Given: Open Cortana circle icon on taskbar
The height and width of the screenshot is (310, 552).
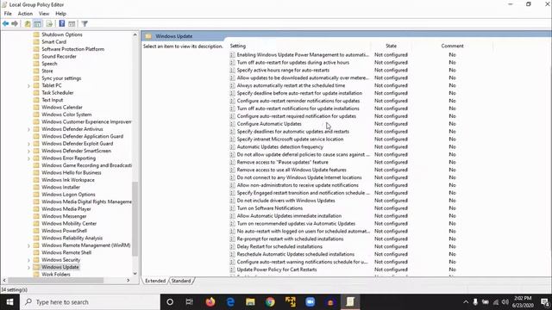Looking at the screenshot, I should [x=170, y=302].
